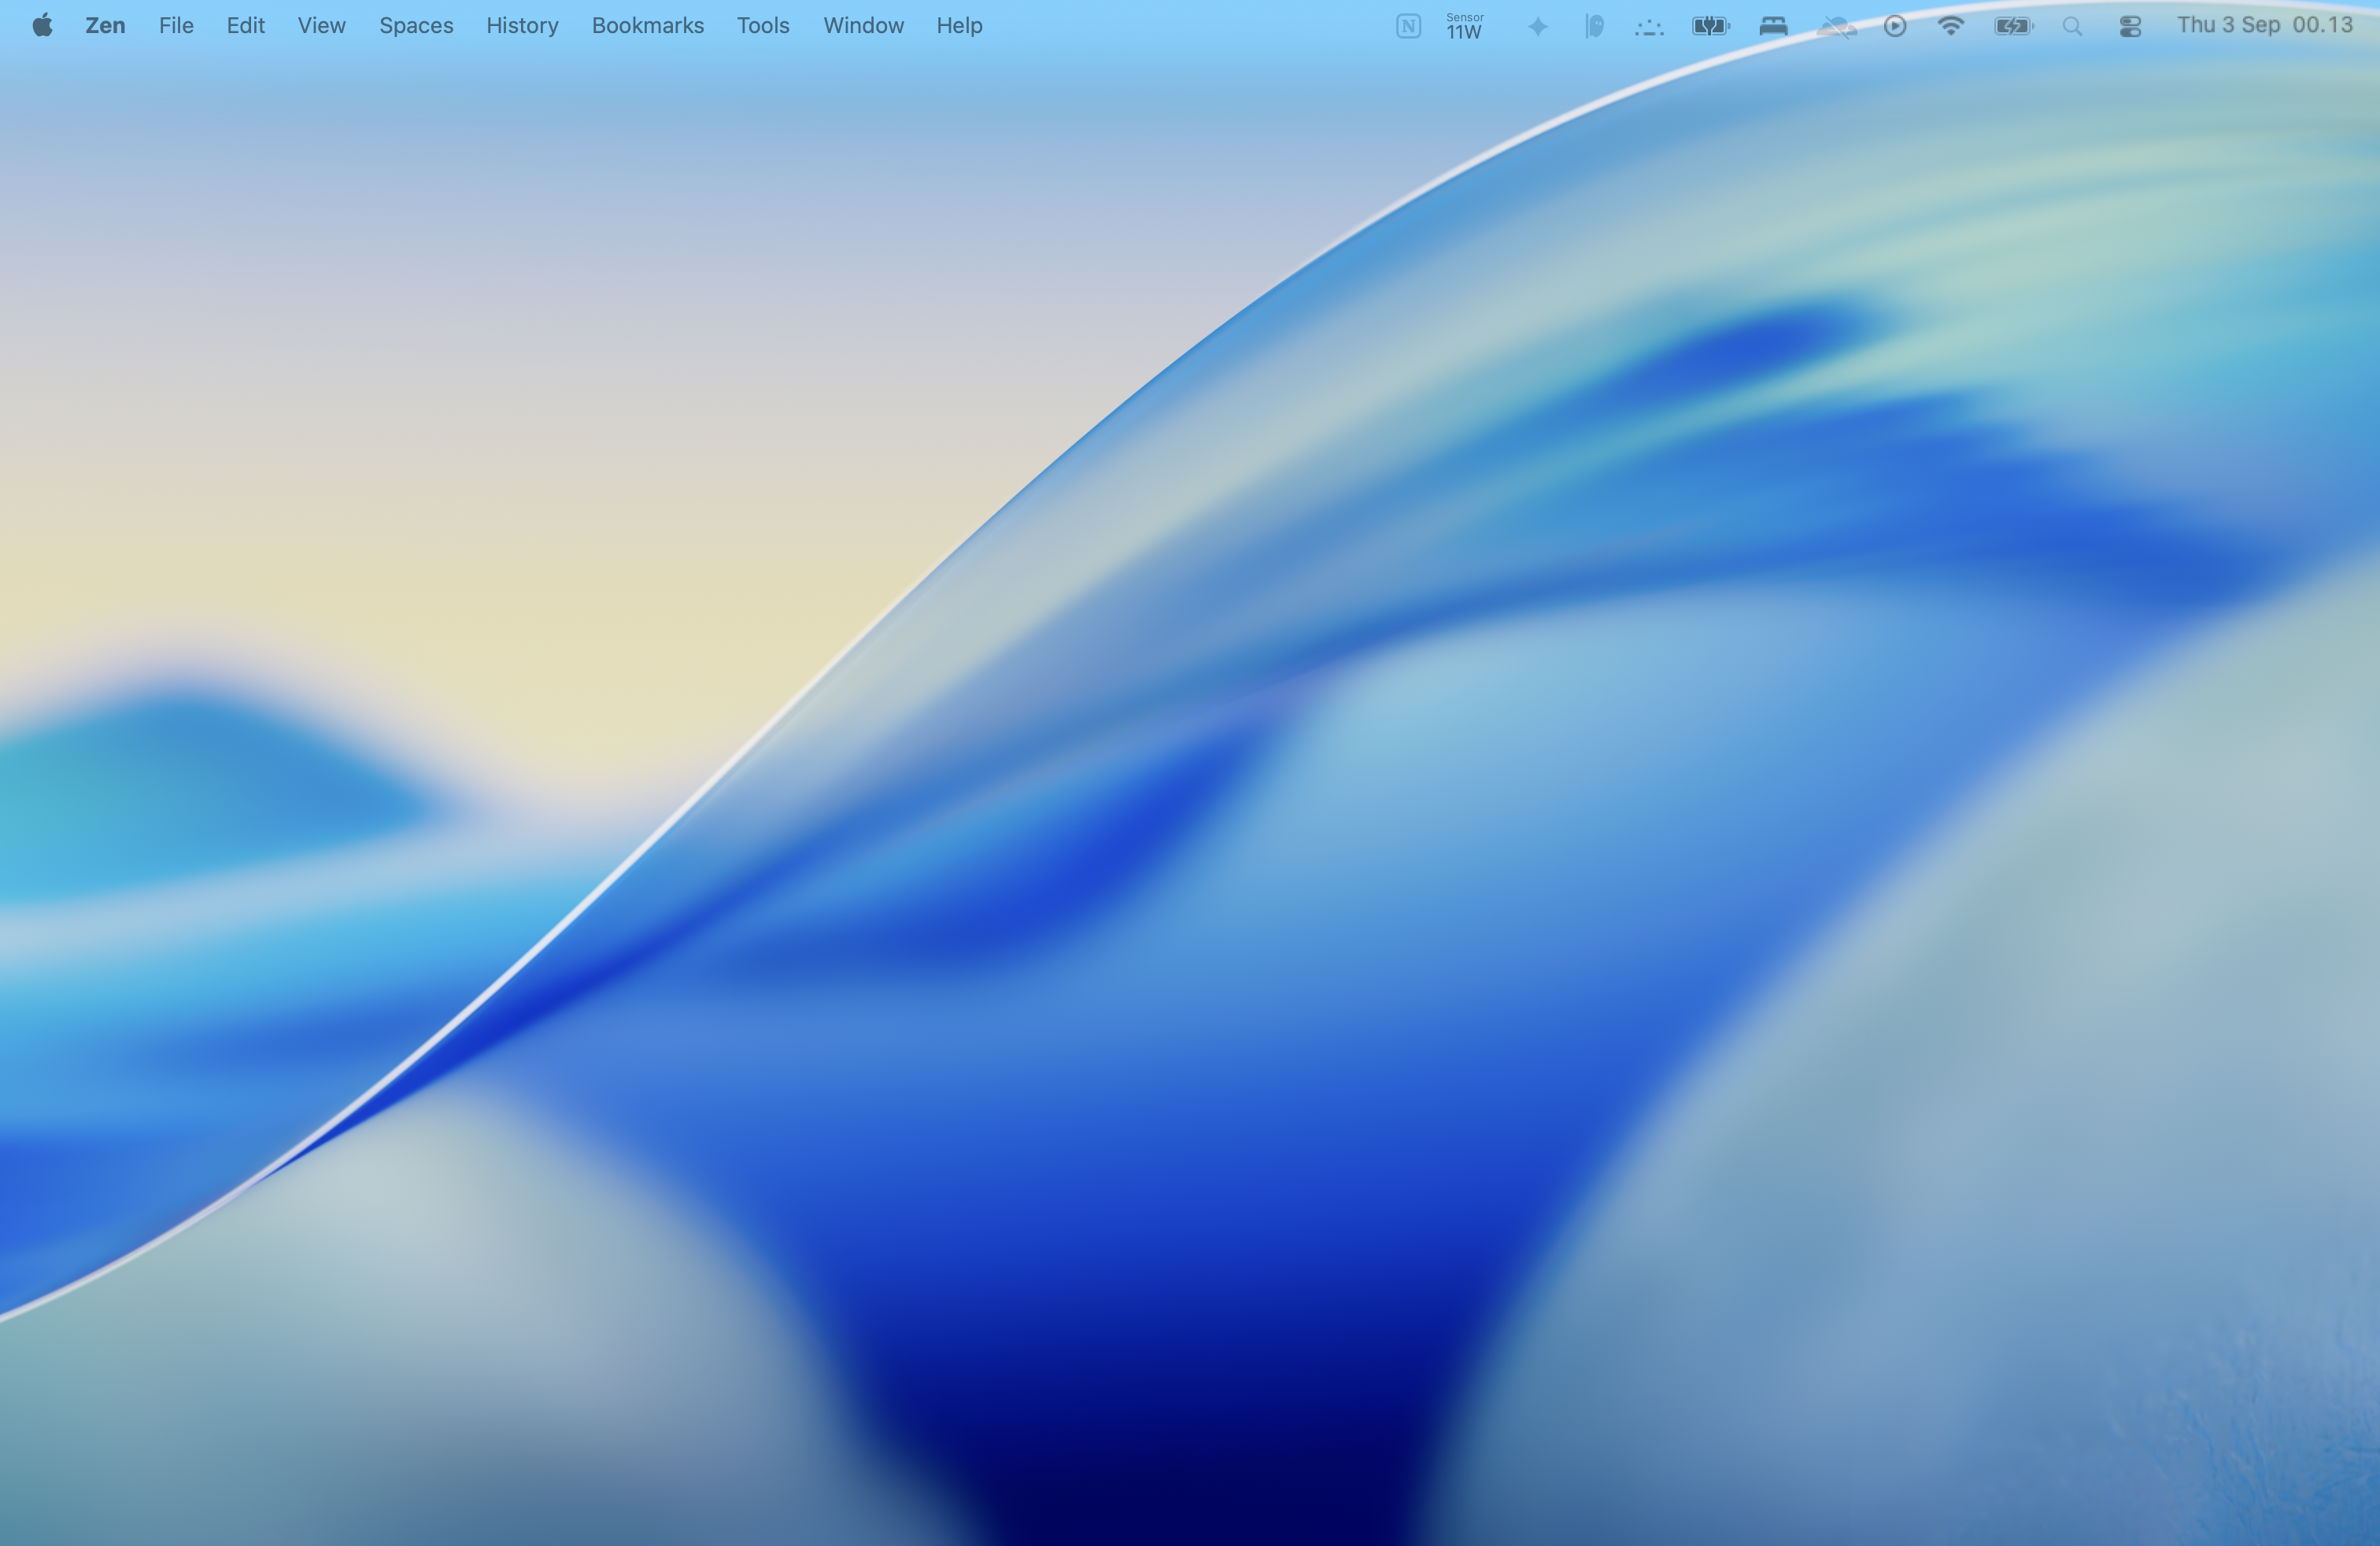
Task: Click the date and time Thu 3 Sep
Action: [2264, 25]
